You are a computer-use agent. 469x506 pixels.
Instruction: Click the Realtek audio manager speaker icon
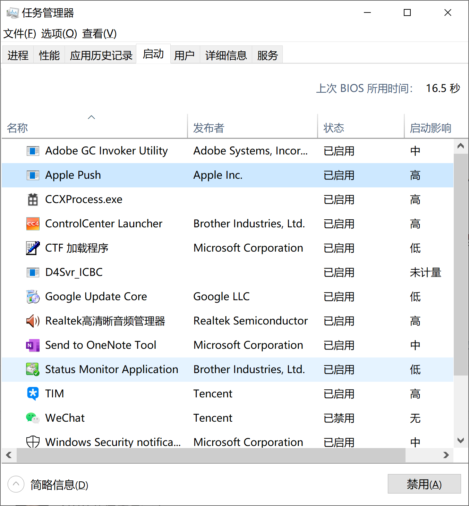(x=33, y=321)
